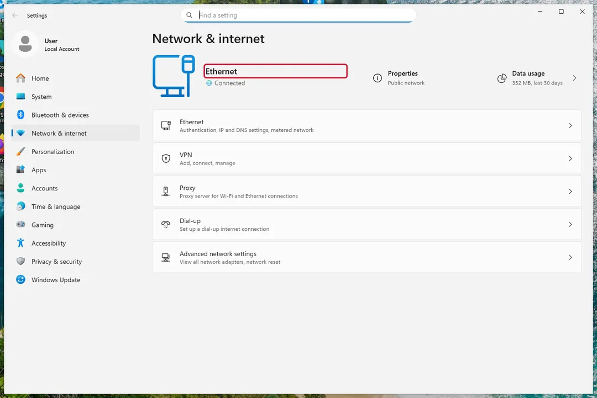Click Gaming label in sidebar
The image size is (597, 398).
coord(43,225)
